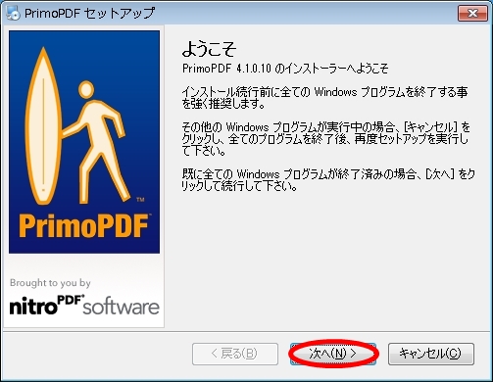This screenshot has height=382, width=493.
Task: Click the 次へ(N) > button
Action: click(x=333, y=354)
